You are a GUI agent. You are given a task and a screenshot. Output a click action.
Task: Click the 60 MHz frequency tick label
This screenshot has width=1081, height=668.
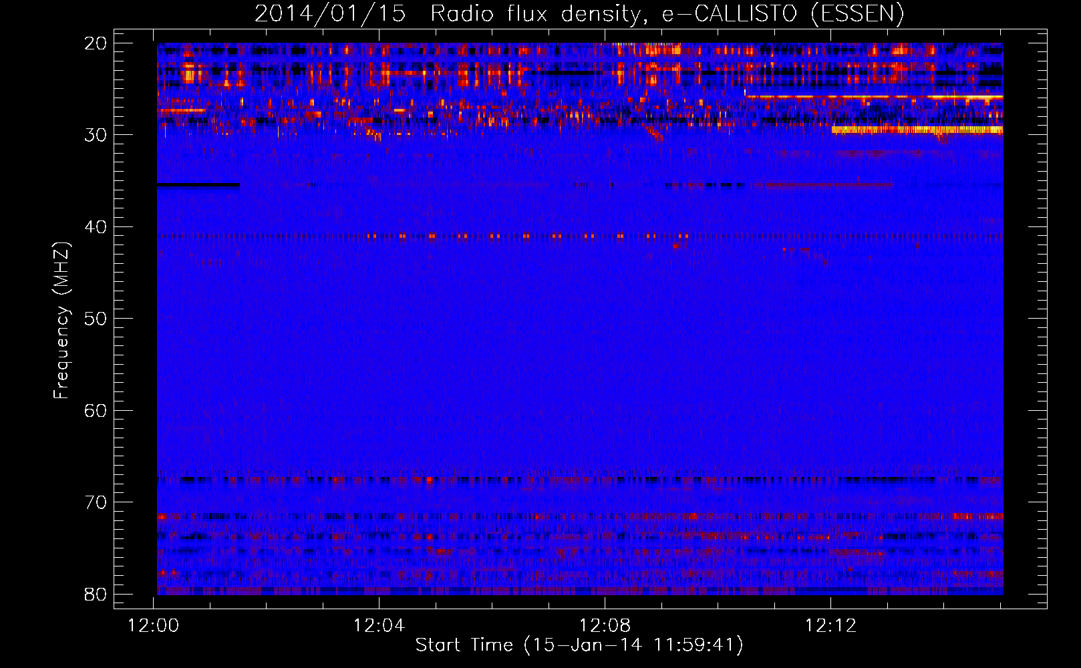click(x=96, y=410)
